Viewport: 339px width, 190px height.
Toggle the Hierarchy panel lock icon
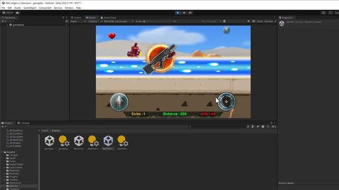[x=63, y=17]
